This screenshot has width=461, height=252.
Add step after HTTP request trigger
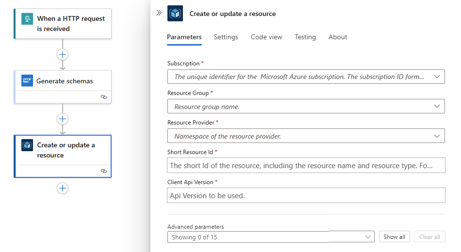click(x=63, y=54)
